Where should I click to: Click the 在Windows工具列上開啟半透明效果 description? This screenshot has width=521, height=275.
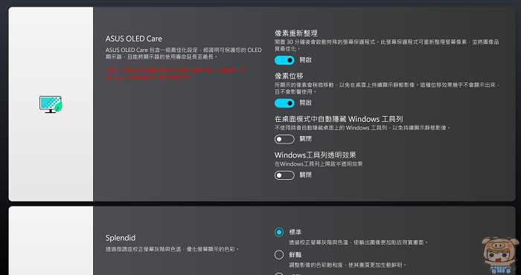pyautogui.click(x=319, y=164)
